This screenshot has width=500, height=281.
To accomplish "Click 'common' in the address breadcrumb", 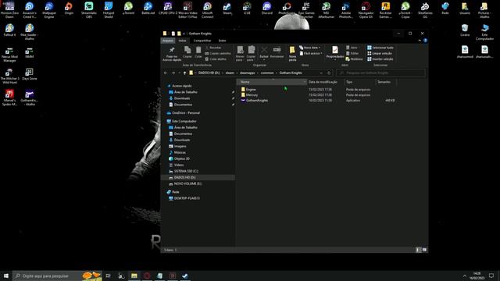I will coord(267,73).
